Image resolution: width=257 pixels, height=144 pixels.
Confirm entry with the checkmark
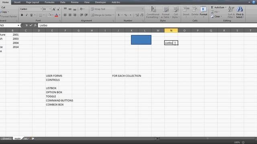[x=31, y=25]
